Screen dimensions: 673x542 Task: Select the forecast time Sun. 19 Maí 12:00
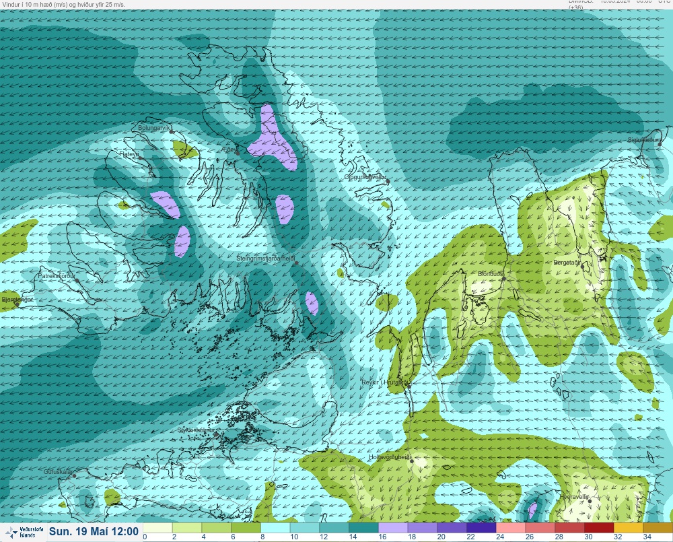pos(94,532)
